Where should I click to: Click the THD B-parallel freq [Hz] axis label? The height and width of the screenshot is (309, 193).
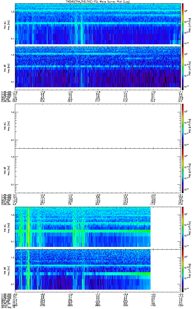[x=8, y=171]
